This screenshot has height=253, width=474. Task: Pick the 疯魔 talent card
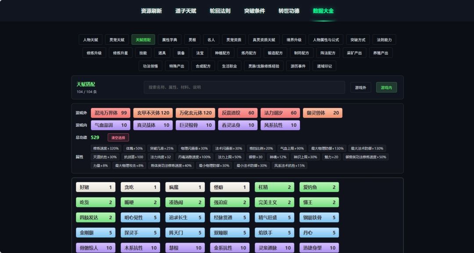(x=185, y=187)
